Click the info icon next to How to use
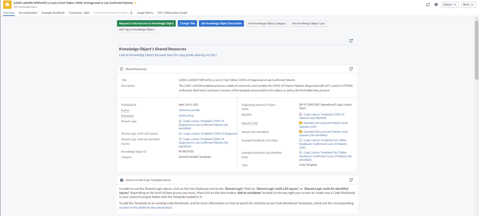Image resolution: width=479 pixels, height=216 pixels. pyautogui.click(x=122, y=180)
